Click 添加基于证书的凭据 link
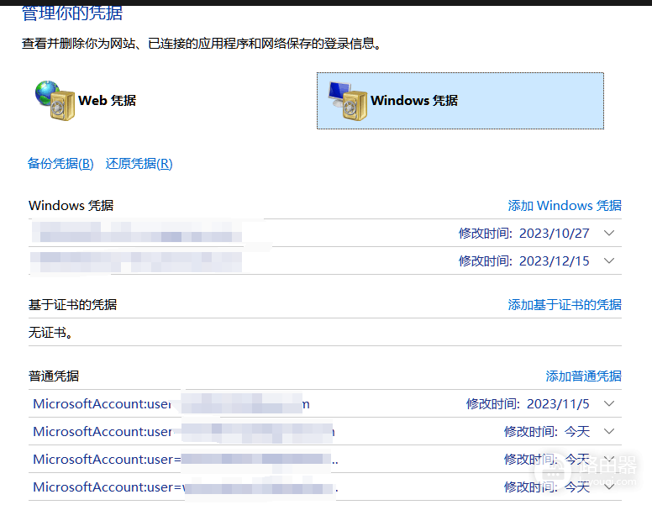 tap(565, 304)
